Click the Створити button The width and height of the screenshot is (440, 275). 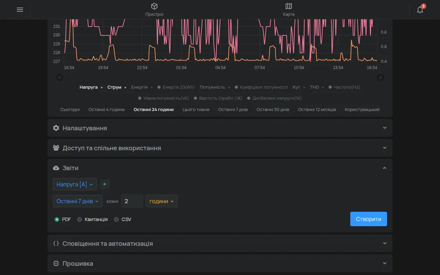coord(368,219)
